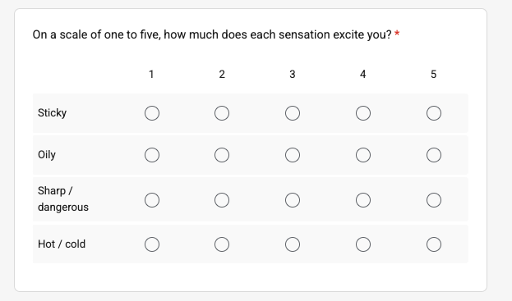Viewport: 512px width, 301px height.
Task: Rate Sticky as 1
Action: click(152, 113)
